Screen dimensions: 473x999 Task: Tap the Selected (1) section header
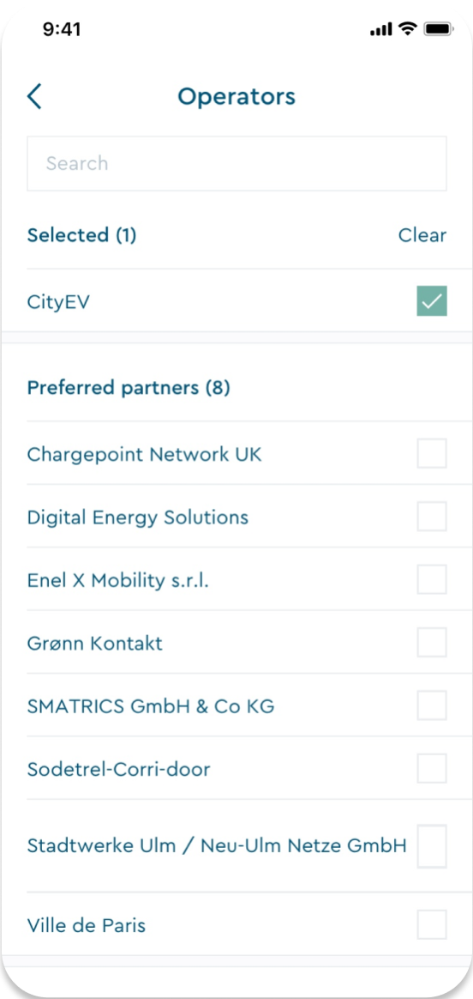[81, 235]
